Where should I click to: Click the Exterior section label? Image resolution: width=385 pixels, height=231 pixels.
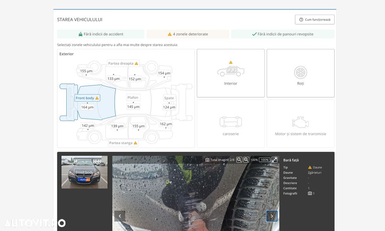[x=67, y=54]
